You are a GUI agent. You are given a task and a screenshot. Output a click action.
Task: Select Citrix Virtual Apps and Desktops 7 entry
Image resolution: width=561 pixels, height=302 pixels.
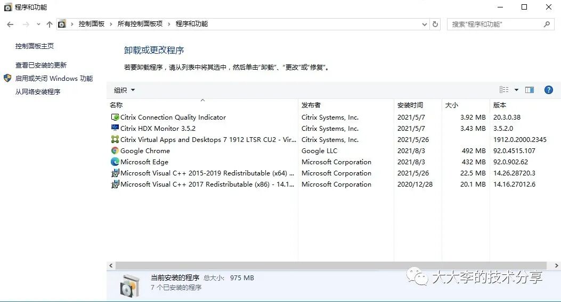click(208, 140)
